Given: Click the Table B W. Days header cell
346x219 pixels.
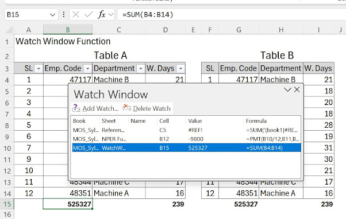Looking at the screenshot, I should pos(318,68).
